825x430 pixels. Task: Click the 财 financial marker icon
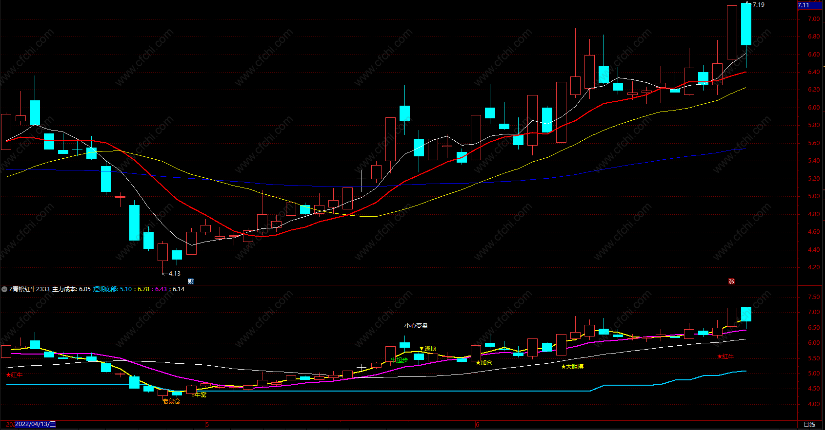pyautogui.click(x=191, y=281)
